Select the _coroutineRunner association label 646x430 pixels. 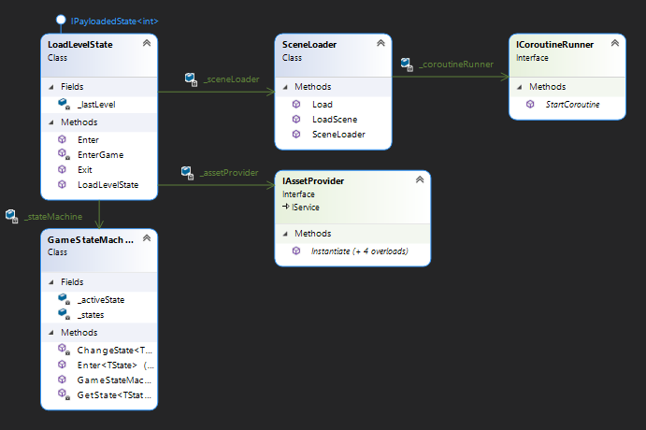pyautogui.click(x=455, y=64)
